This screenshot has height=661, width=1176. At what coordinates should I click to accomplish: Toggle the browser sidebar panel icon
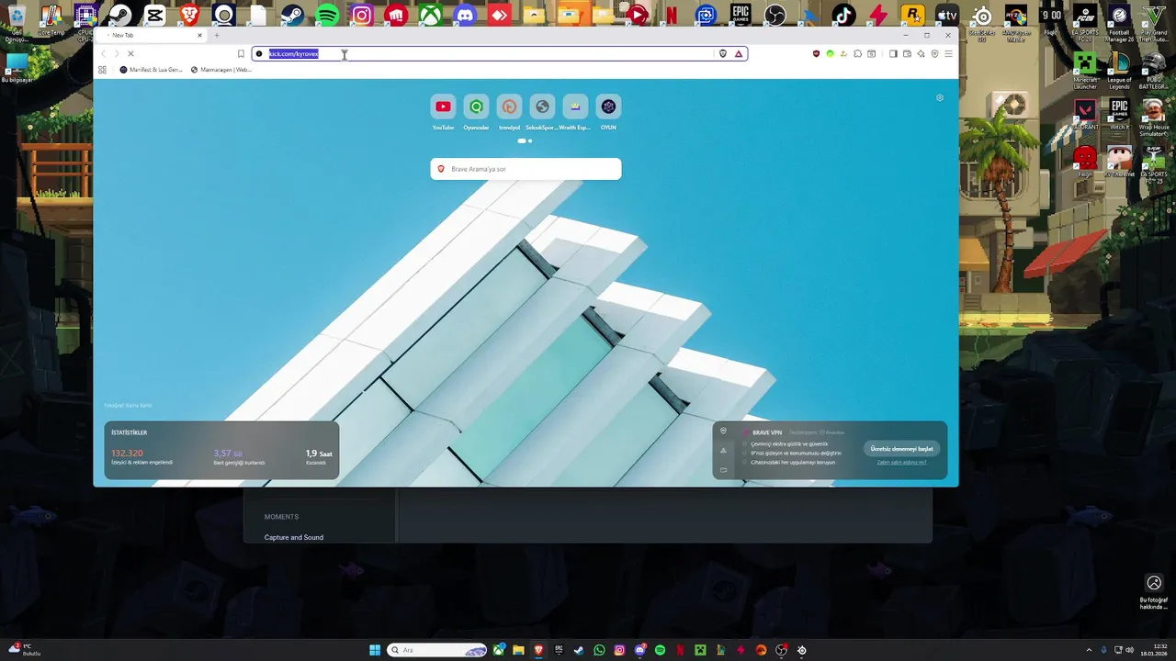pos(893,54)
